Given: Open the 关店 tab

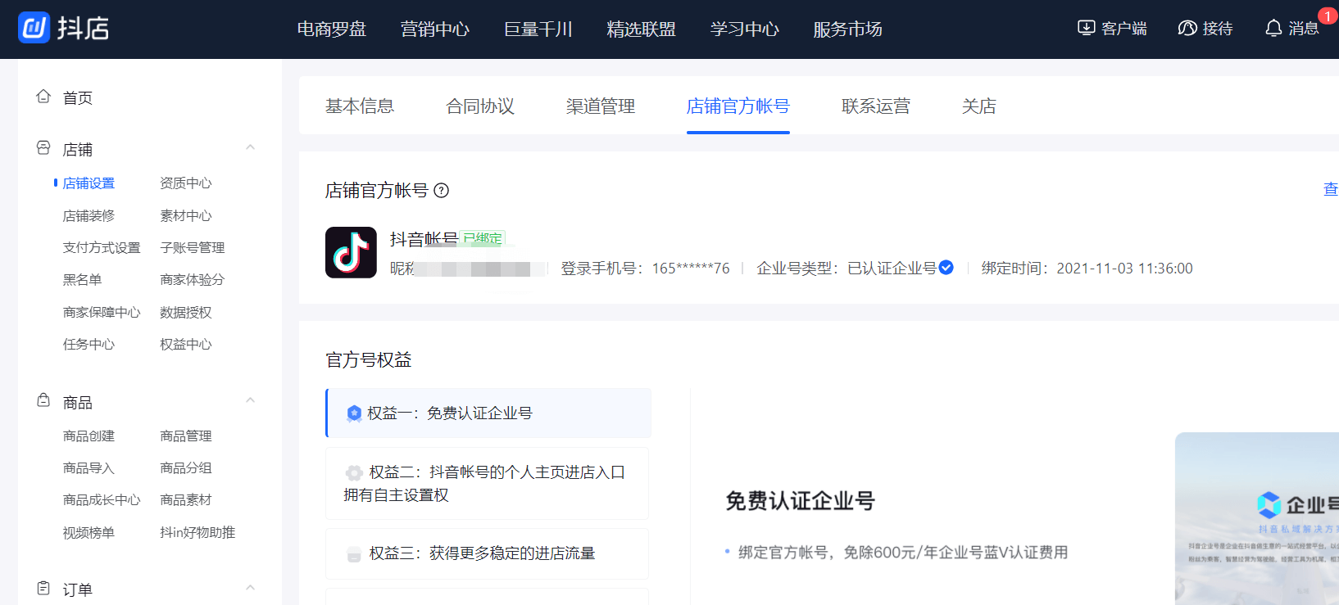Looking at the screenshot, I should (x=979, y=106).
